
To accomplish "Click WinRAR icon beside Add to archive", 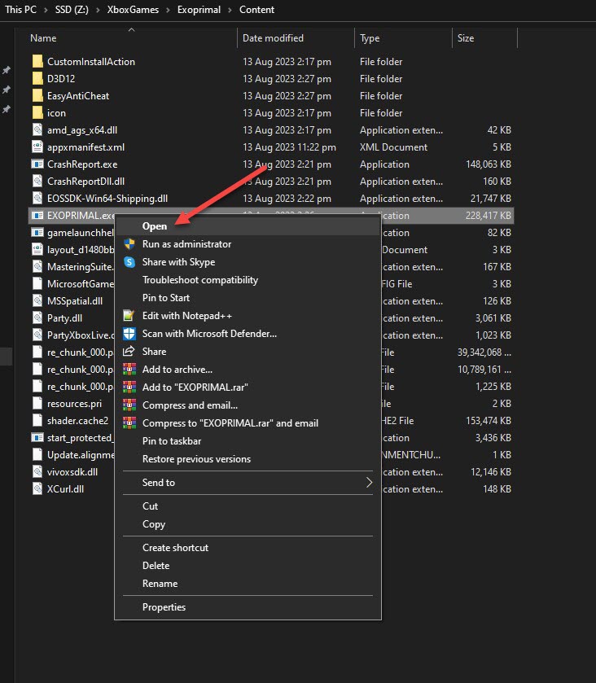I will click(129, 369).
